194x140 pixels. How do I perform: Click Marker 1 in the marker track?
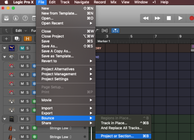104,41
